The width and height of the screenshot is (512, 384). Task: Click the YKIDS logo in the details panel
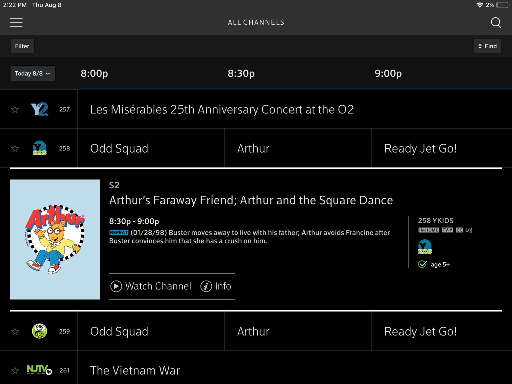(425, 247)
